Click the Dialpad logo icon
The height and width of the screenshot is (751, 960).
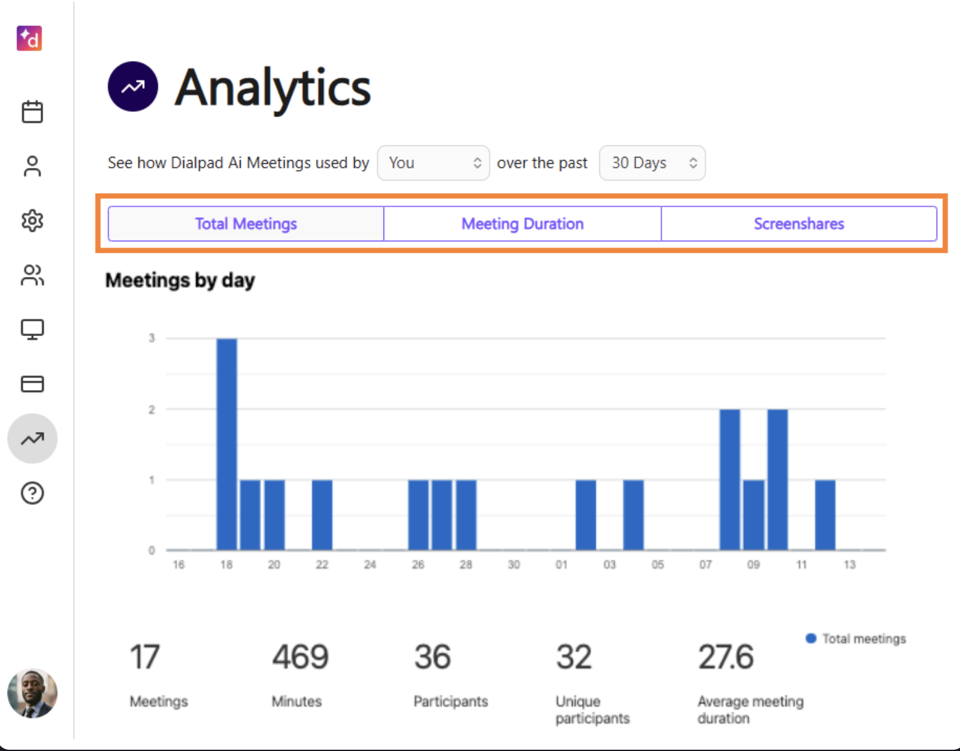point(29,38)
